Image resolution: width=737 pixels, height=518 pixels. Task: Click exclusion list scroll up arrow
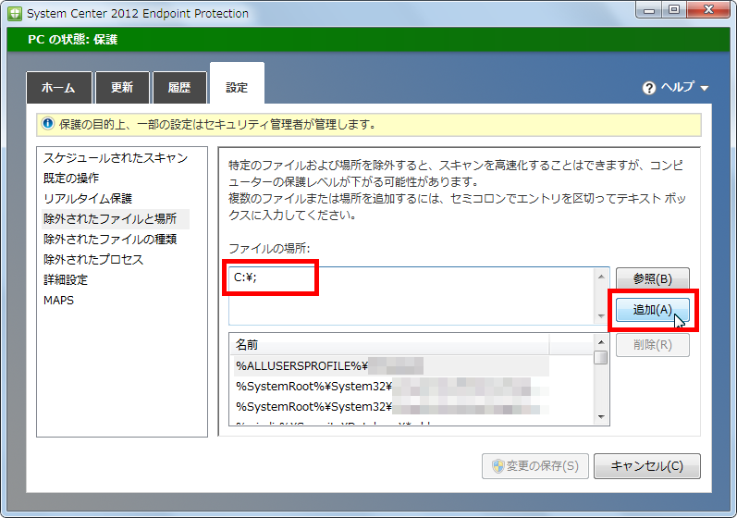click(601, 341)
